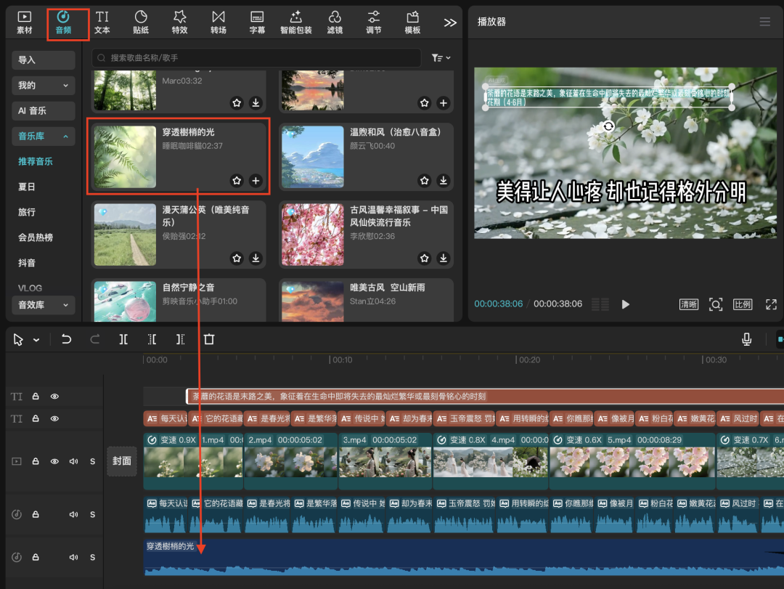784x589 pixels.
Task: Click the 导入 button
Action: point(44,60)
